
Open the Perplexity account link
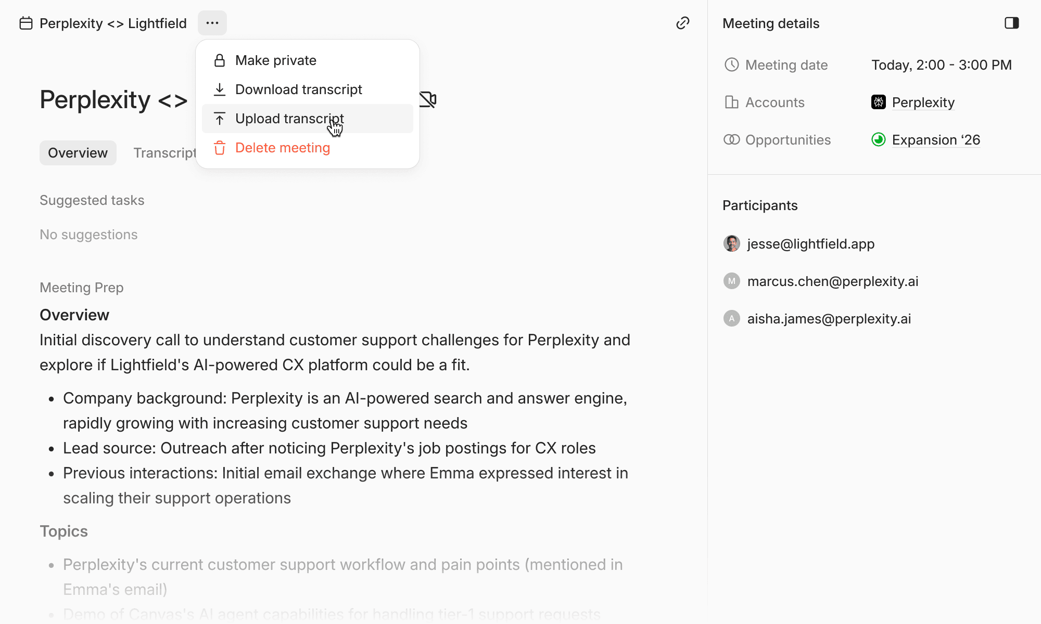tap(923, 102)
